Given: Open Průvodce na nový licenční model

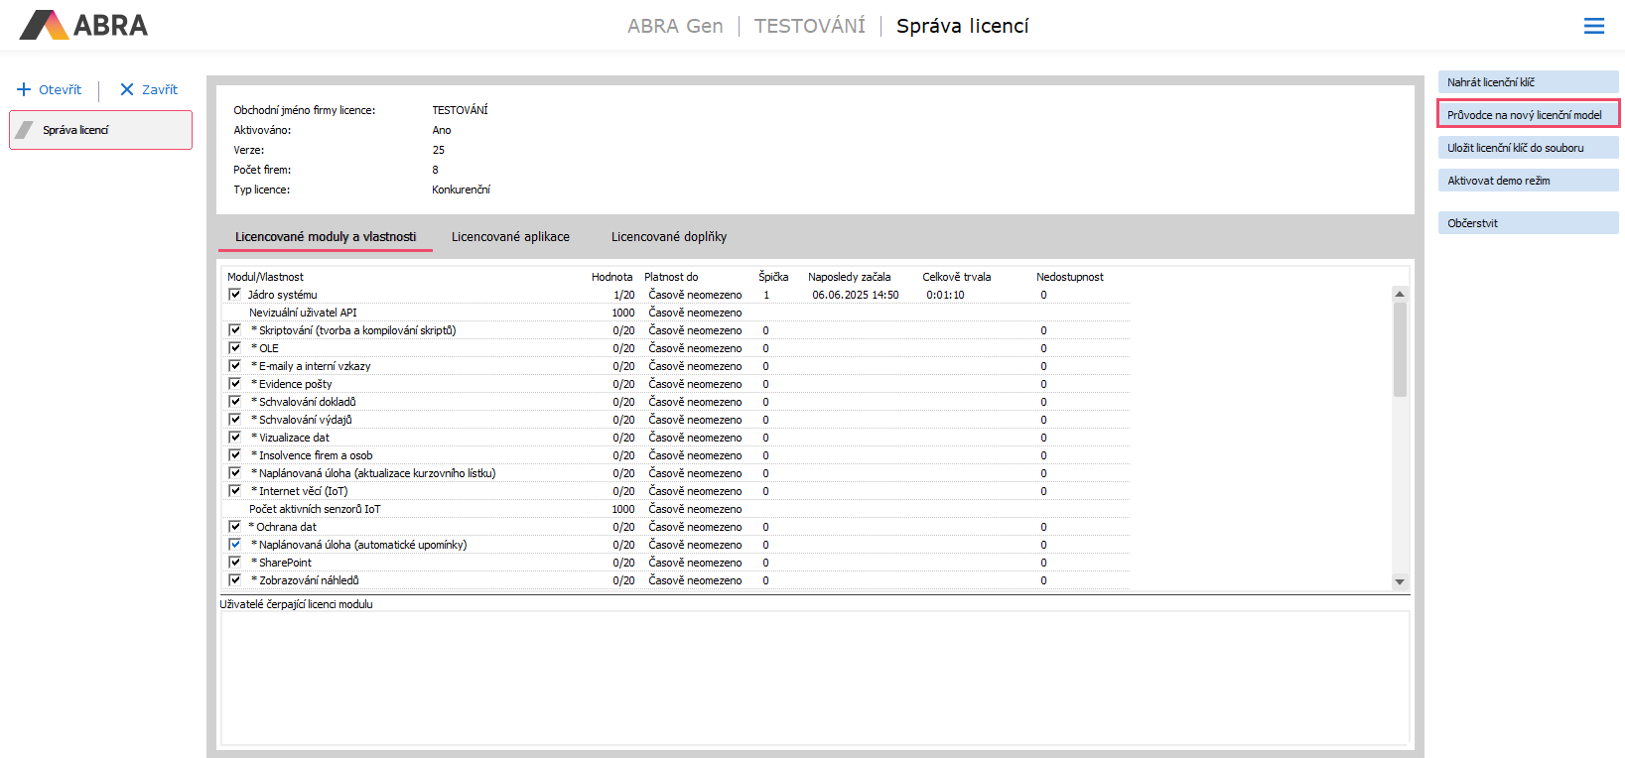Looking at the screenshot, I should click(1528, 115).
